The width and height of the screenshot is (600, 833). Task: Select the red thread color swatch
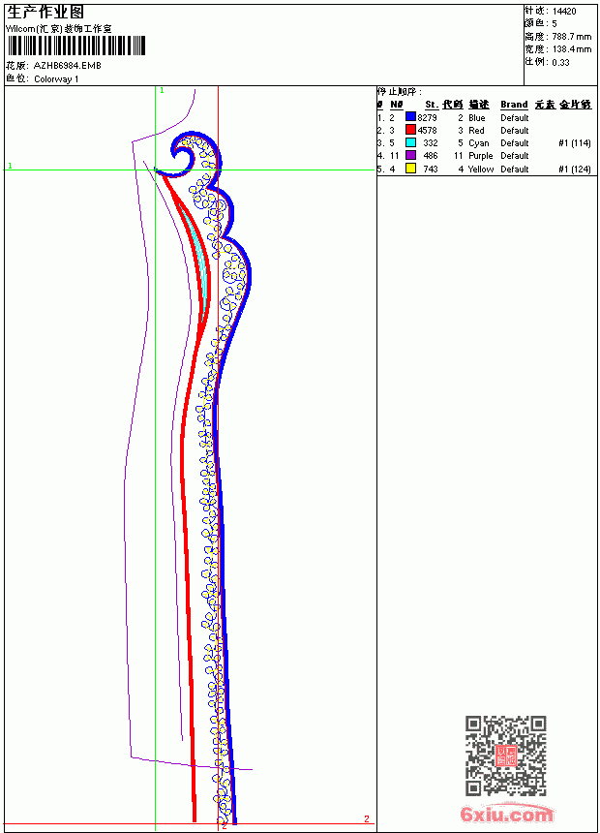click(410, 130)
